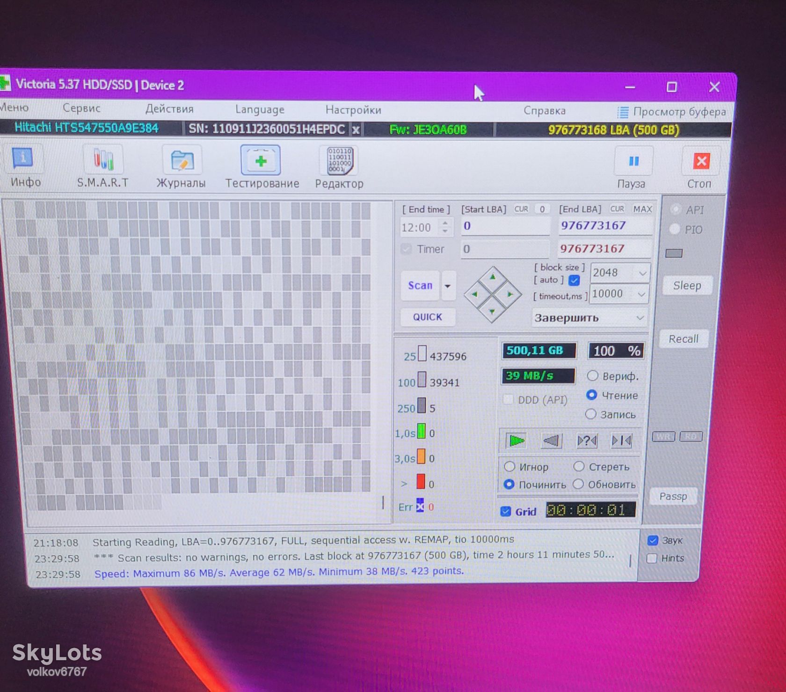Select the Запись write radio button
786x692 pixels.
[591, 414]
